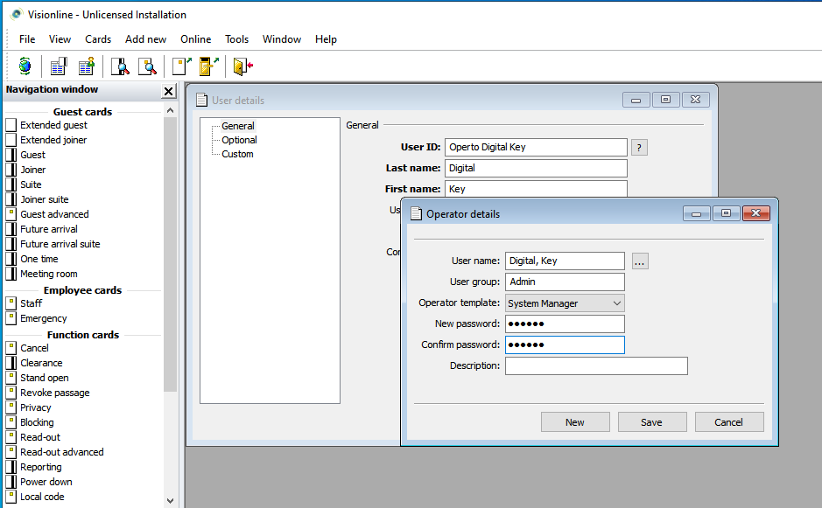822x508 pixels.
Task: Click the magnetic card search toolbar icon
Action: click(x=120, y=66)
